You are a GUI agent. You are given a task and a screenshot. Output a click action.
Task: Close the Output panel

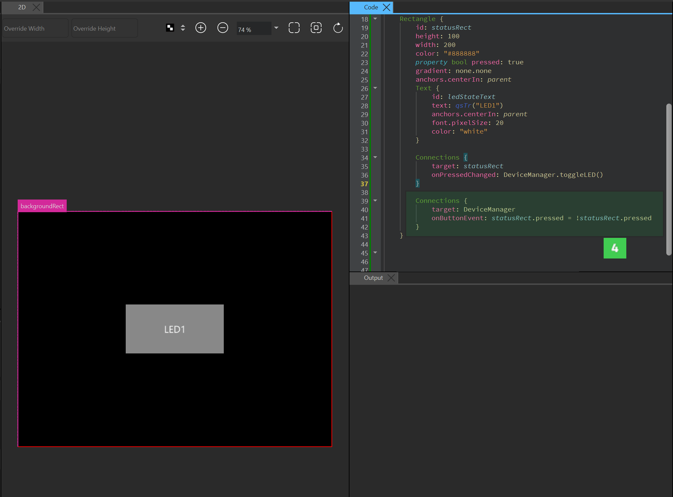[x=392, y=278]
